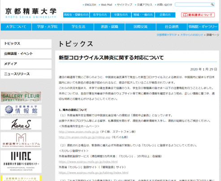This screenshot has width=221, height=181.
Task: Open the 社会連携 menu
Action: pyautogui.click(x=172, y=27)
